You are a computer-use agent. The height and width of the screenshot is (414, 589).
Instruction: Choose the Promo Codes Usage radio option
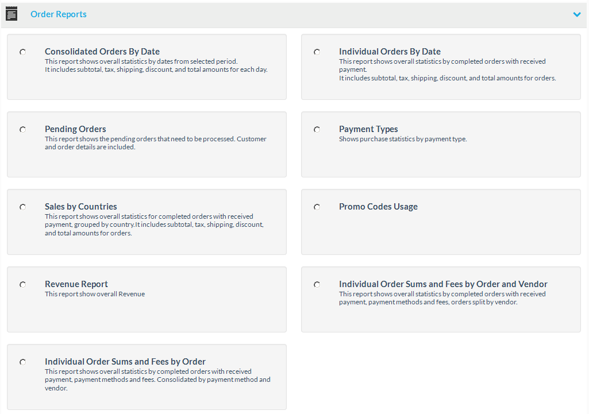(317, 207)
